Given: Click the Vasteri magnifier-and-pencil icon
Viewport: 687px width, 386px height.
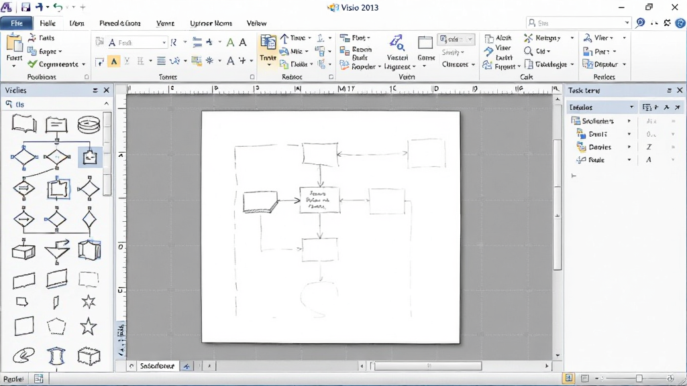Looking at the screenshot, I should (x=397, y=43).
